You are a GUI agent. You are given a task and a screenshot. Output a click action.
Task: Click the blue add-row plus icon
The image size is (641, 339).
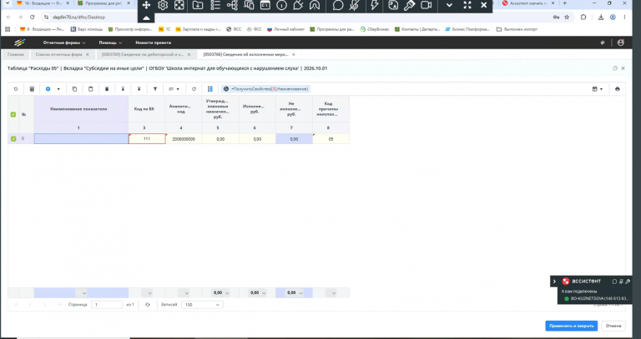pos(48,89)
